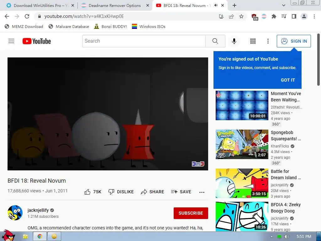Open Windows ISOs bookmark
321x241 pixels.
[x=149, y=26]
